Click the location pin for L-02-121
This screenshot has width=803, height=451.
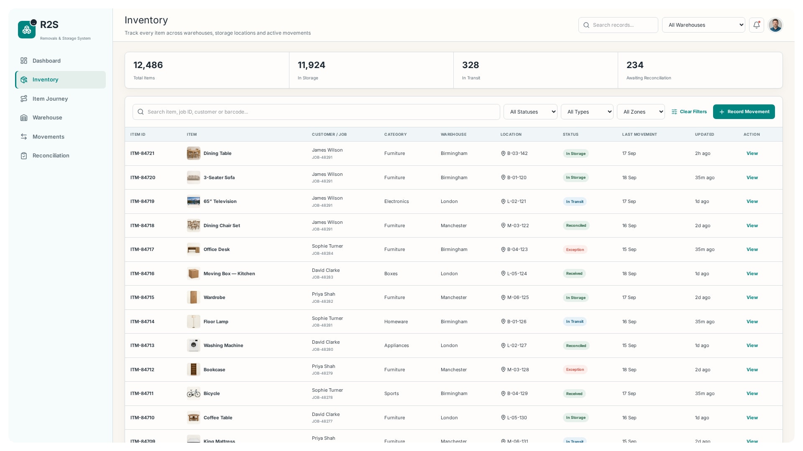click(x=503, y=202)
